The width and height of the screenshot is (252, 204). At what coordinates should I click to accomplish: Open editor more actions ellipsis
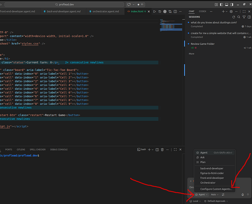[x=180, y=11]
